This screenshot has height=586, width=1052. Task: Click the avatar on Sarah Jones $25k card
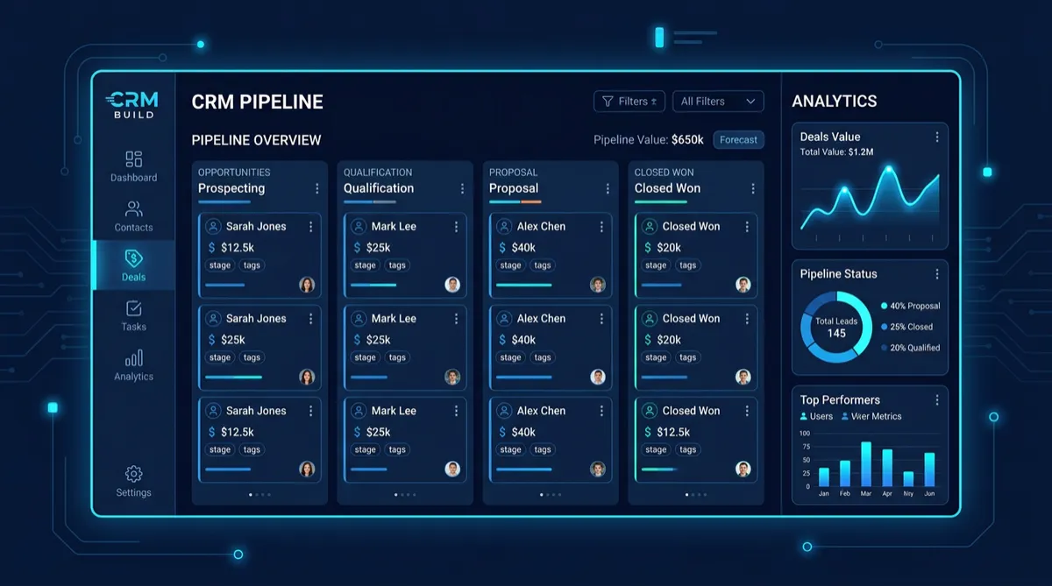pos(307,377)
